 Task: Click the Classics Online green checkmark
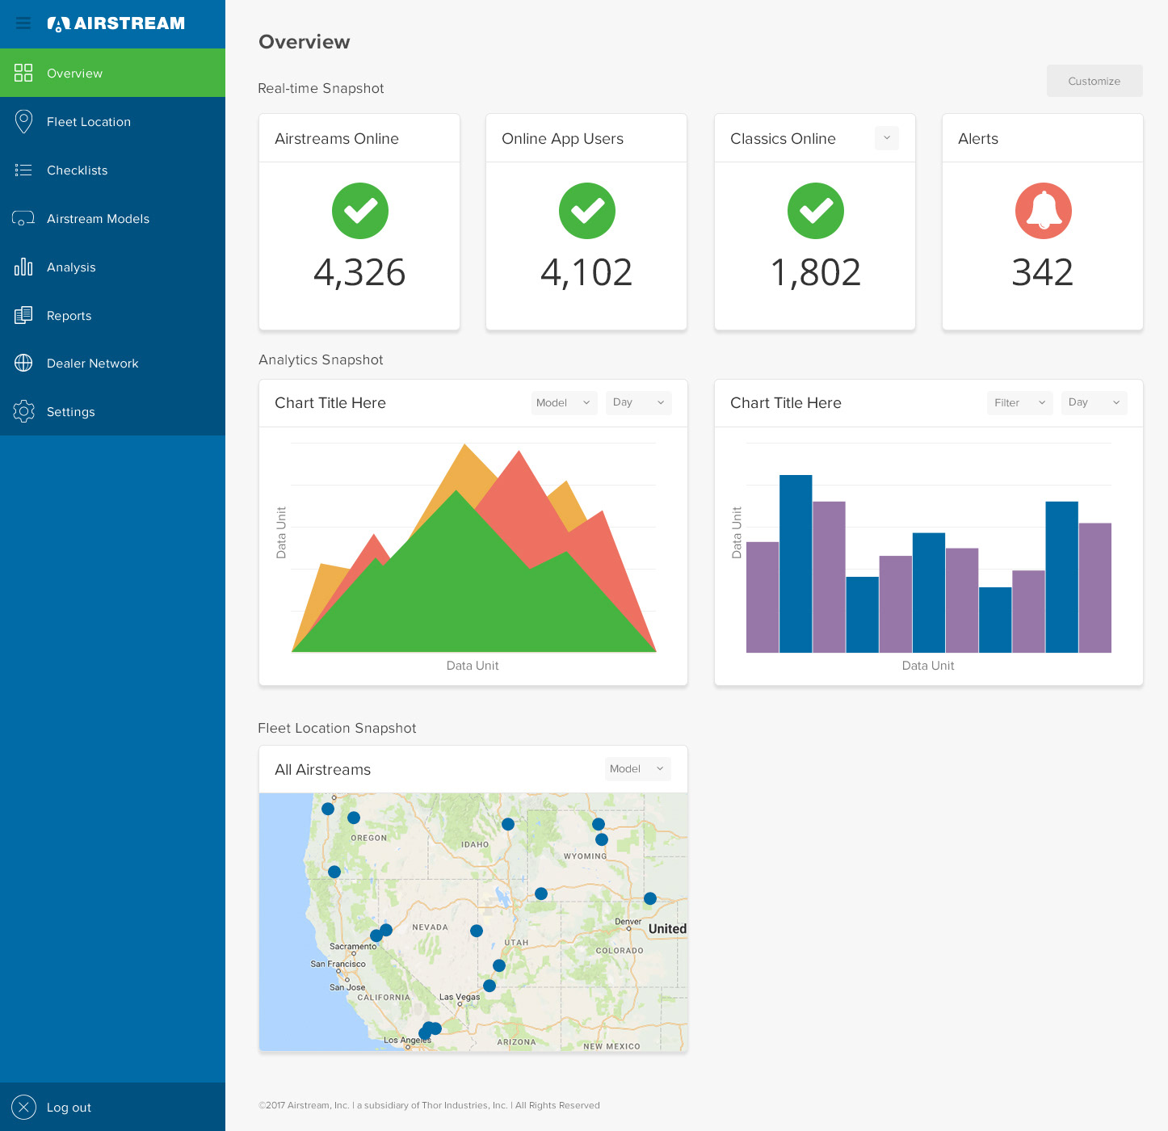coord(816,211)
